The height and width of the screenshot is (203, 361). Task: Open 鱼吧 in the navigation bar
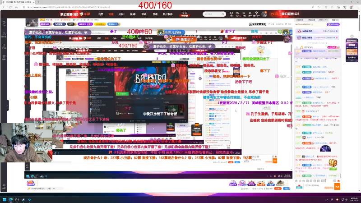[155, 14]
